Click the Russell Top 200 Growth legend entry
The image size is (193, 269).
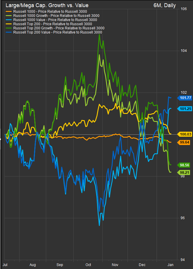coord(59,28)
